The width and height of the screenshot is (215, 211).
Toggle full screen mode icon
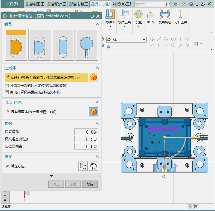[176, 4]
